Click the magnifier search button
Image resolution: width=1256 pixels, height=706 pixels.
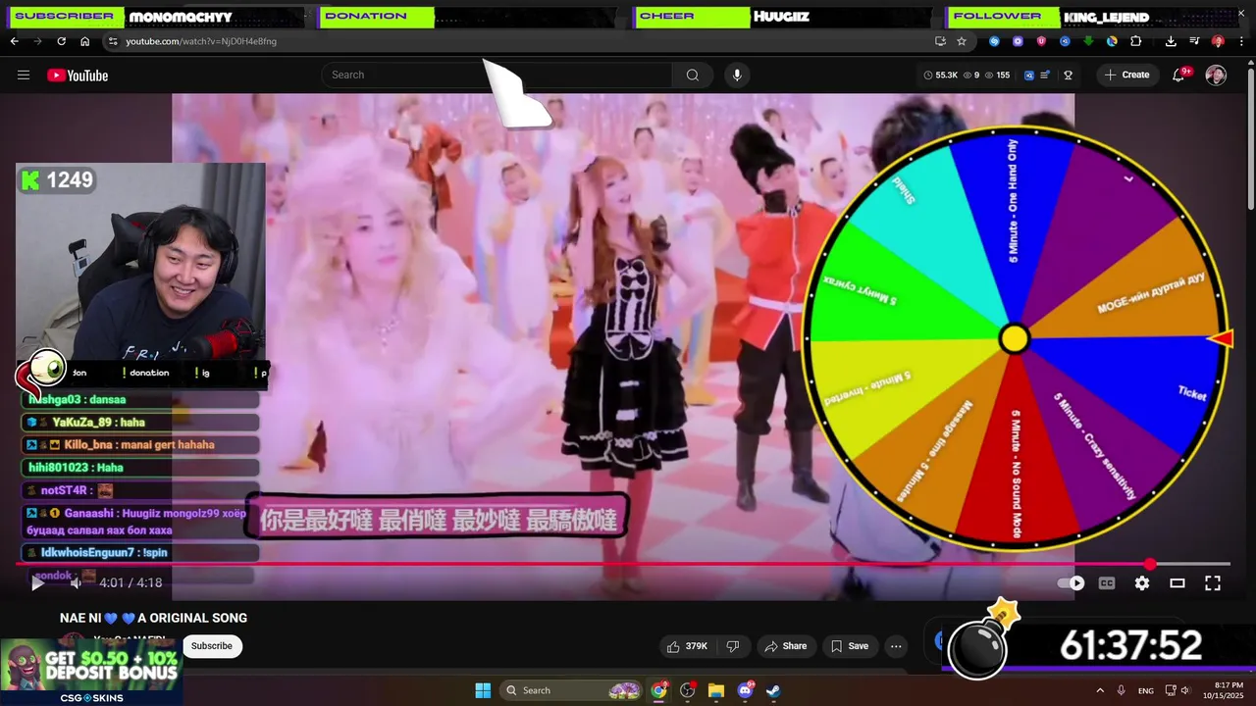click(693, 75)
